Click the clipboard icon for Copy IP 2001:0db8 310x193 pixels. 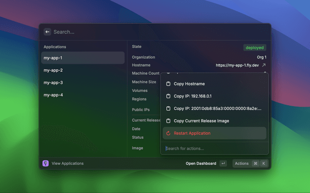pyautogui.click(x=169, y=109)
